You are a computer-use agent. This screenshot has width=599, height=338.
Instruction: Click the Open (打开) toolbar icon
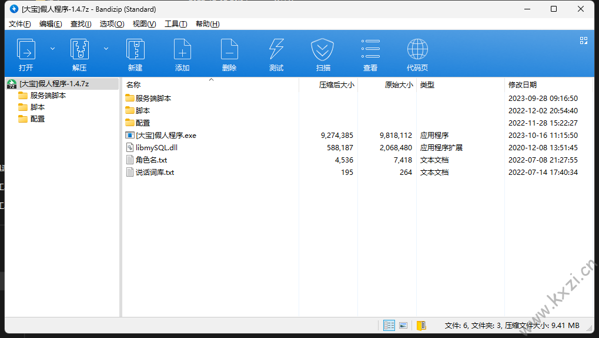[26, 49]
